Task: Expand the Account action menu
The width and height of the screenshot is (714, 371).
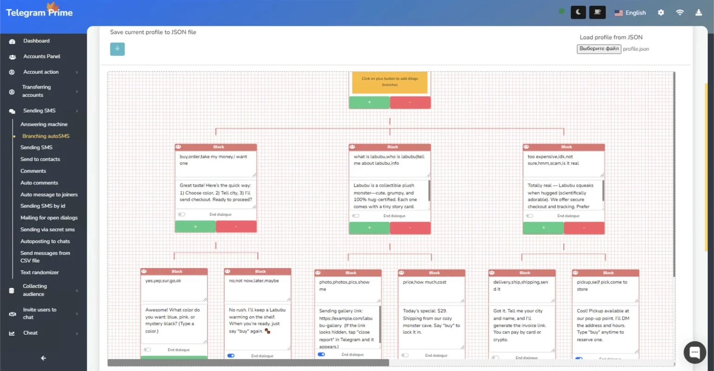Action: pyautogui.click(x=41, y=72)
